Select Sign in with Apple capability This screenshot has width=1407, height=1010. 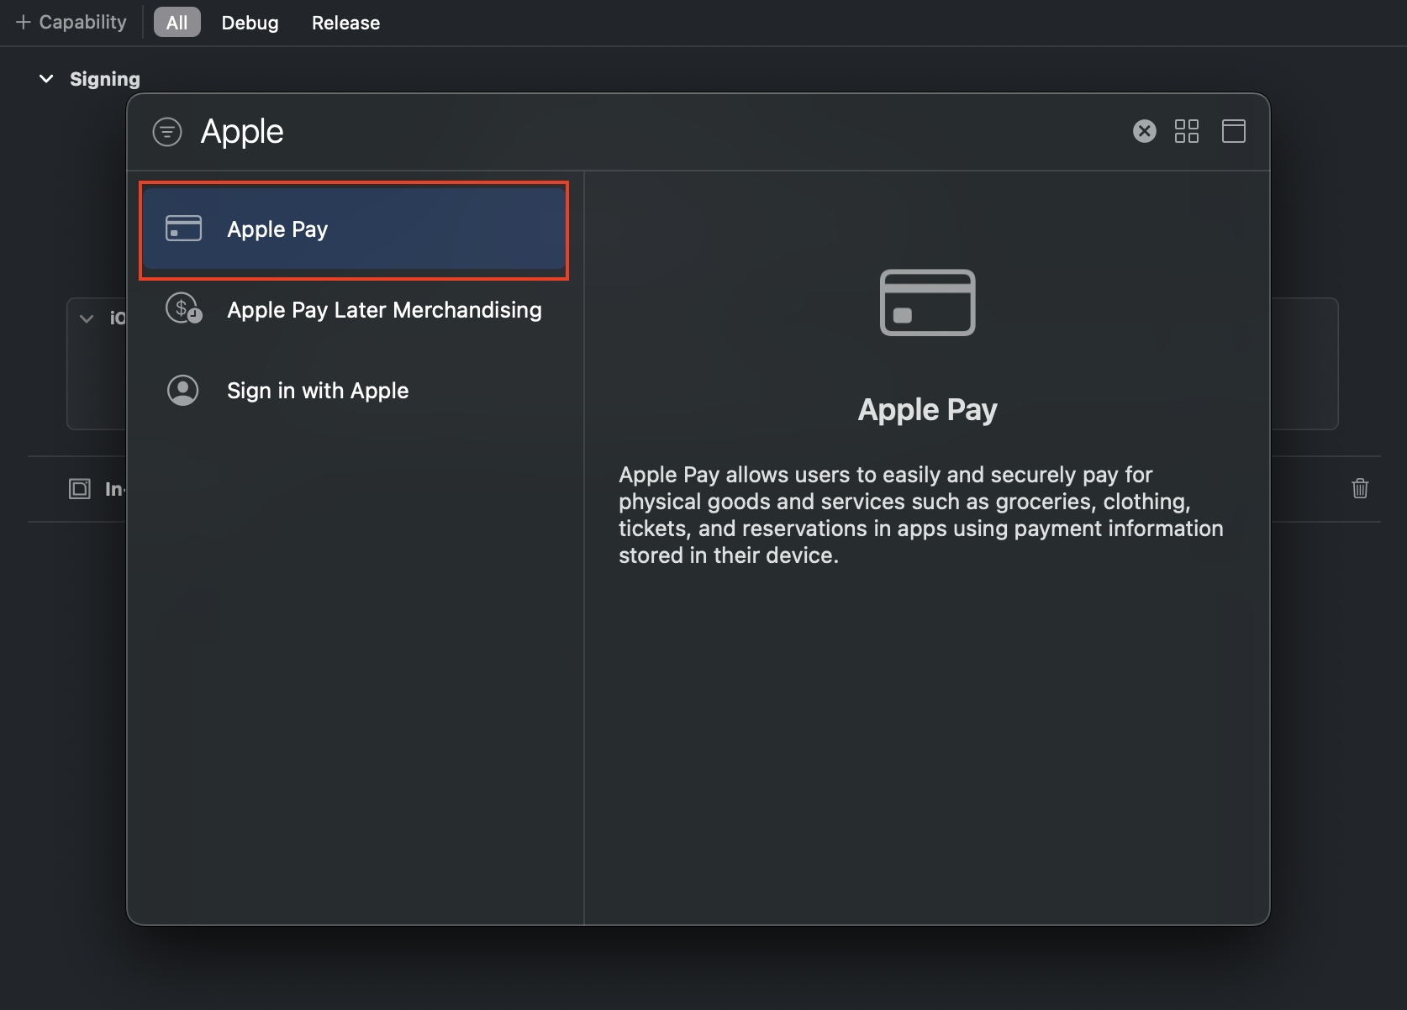pyautogui.click(x=354, y=391)
